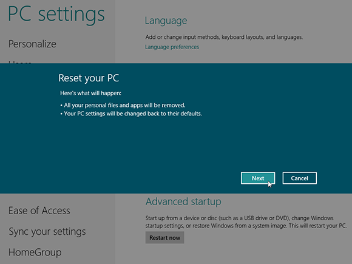352x264 pixels.
Task: Click Restart now under Advanced startup
Action: (x=165, y=237)
